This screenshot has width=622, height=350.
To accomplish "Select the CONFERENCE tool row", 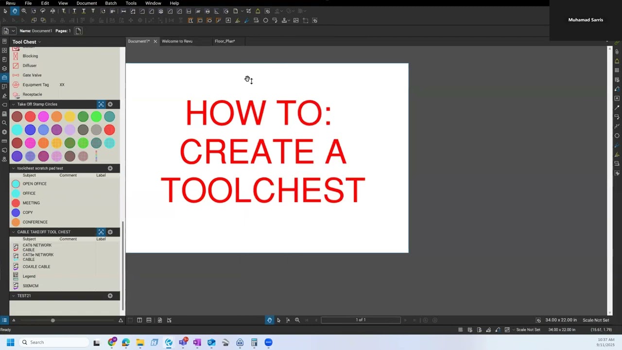I will 65,222.
